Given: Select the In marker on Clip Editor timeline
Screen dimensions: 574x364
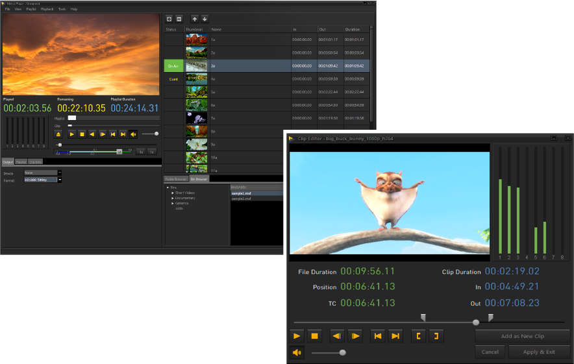Looking at the screenshot, I should [x=423, y=317].
